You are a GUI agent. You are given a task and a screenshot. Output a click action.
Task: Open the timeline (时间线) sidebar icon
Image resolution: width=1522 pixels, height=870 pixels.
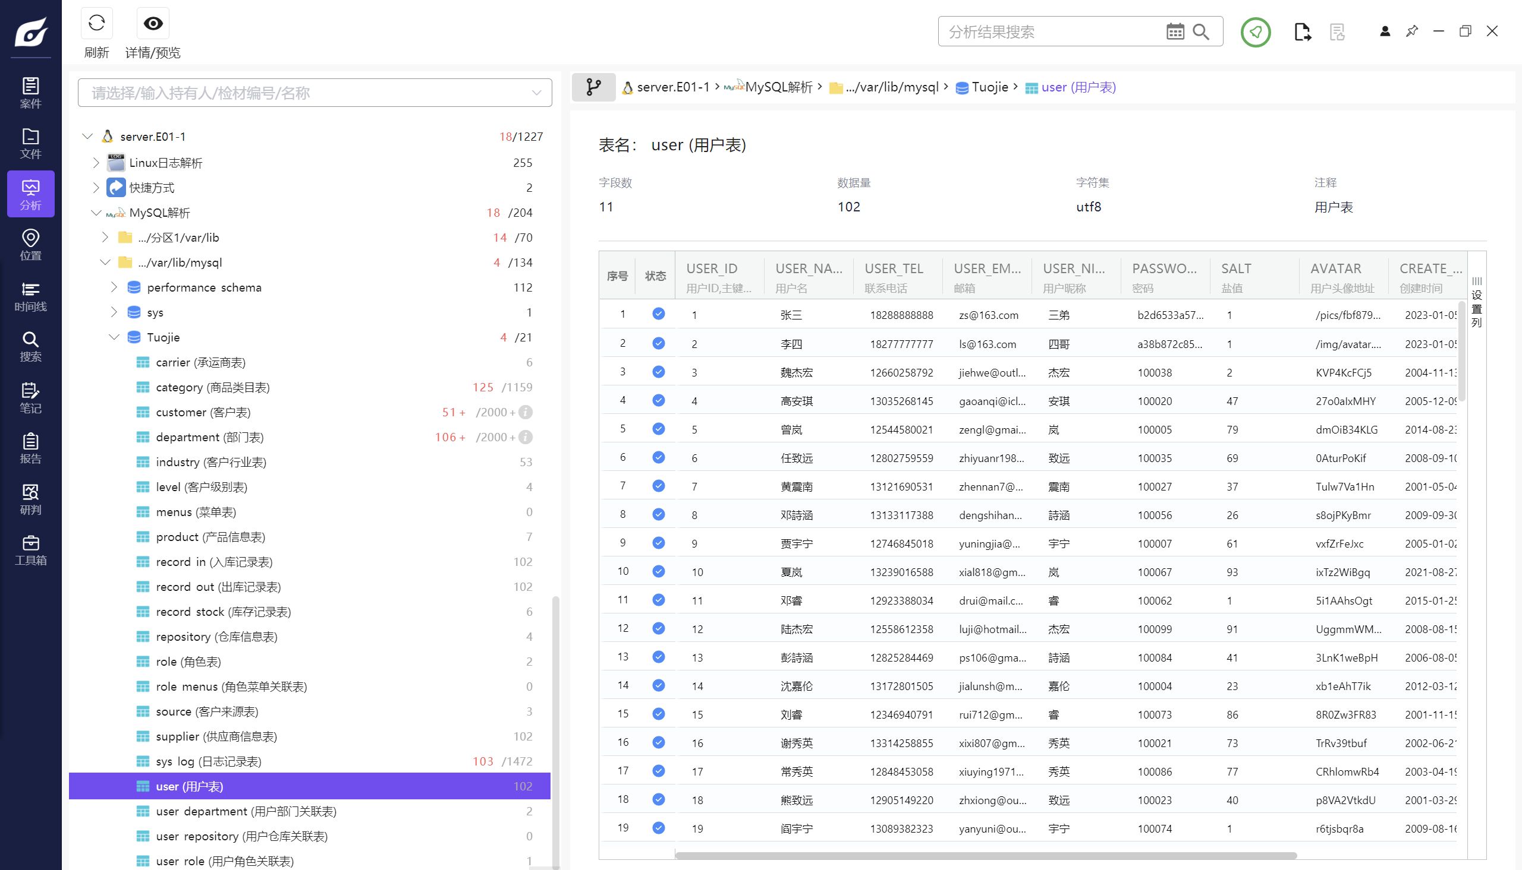coord(30,296)
